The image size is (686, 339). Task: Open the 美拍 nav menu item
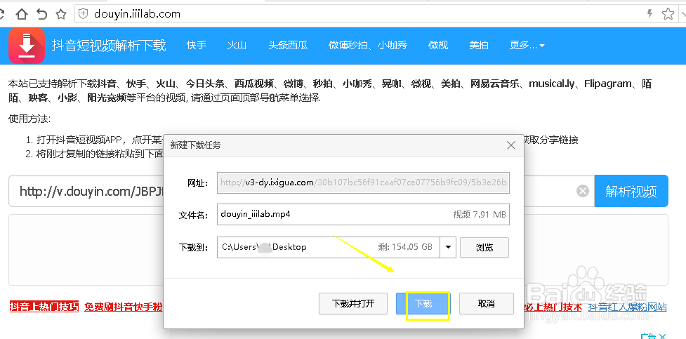click(x=479, y=45)
